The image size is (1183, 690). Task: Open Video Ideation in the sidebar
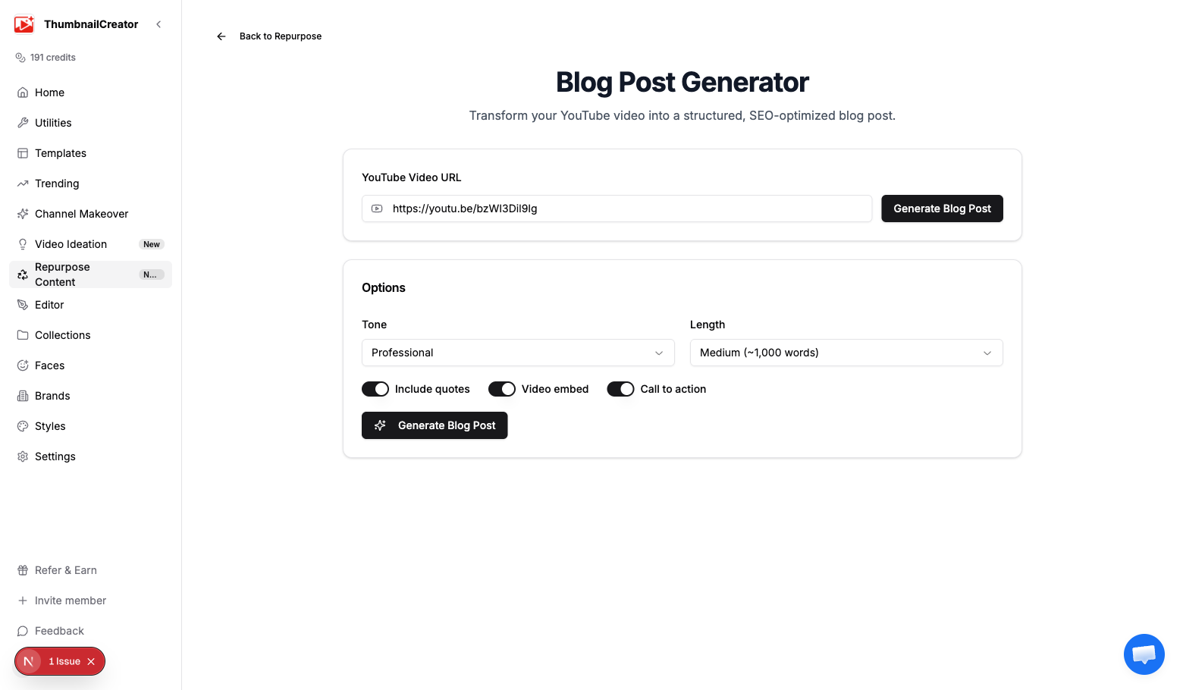click(x=71, y=244)
